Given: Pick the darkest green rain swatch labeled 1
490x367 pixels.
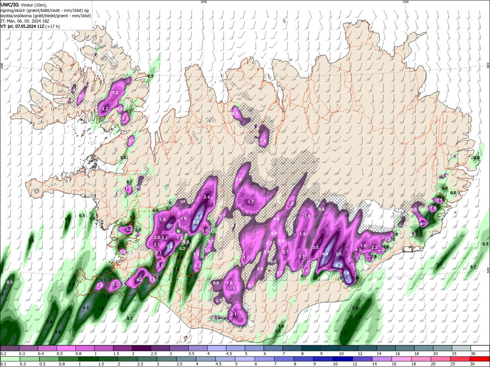Looking at the screenshot, I should pos(88,359).
